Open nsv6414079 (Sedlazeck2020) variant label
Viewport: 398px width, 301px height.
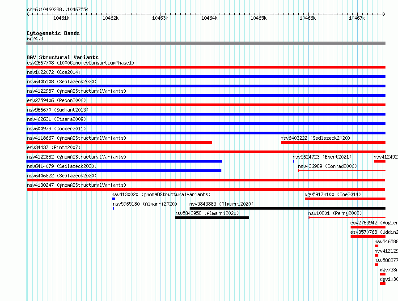[x=62, y=166]
